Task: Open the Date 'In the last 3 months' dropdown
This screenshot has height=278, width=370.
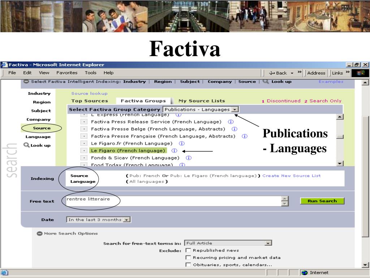Action: coord(127,220)
